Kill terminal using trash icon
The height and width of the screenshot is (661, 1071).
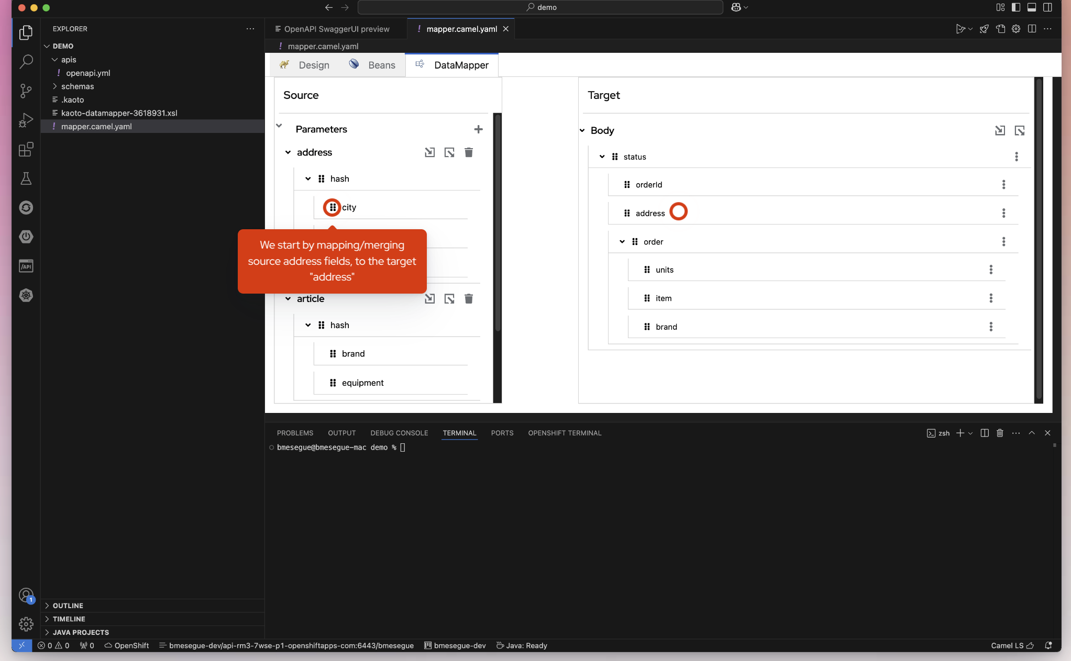pyautogui.click(x=999, y=433)
